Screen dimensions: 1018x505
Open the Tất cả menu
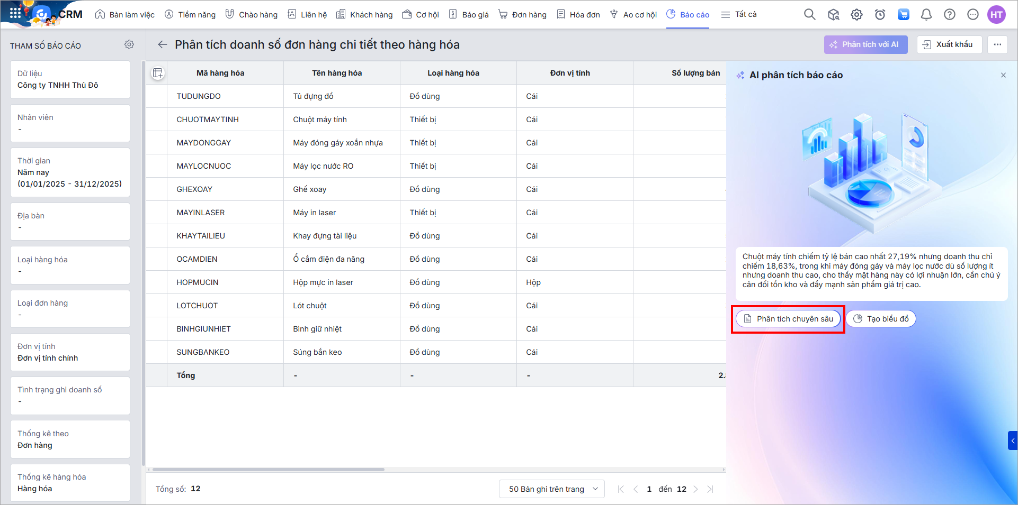[739, 15]
